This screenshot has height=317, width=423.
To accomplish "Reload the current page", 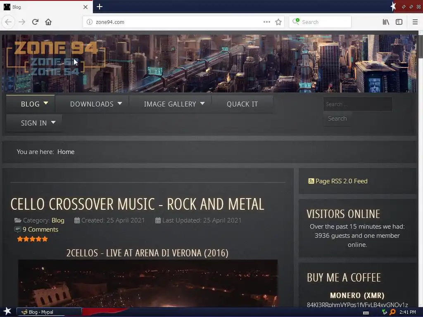I will click(35, 22).
